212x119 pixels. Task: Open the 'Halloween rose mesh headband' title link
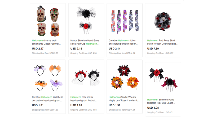[x=84, y=99]
